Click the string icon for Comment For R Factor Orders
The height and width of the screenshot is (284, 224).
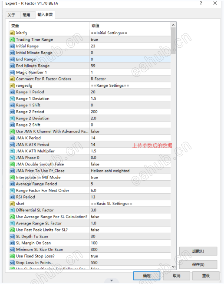[x=12, y=79]
